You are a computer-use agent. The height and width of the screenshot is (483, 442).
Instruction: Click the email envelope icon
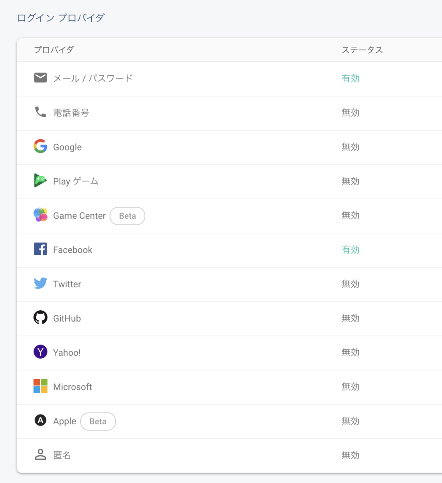pyautogui.click(x=40, y=78)
